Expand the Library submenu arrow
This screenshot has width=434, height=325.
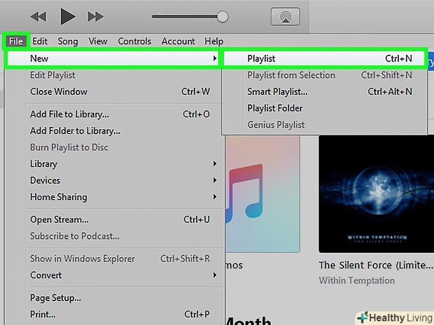pyautogui.click(x=215, y=163)
